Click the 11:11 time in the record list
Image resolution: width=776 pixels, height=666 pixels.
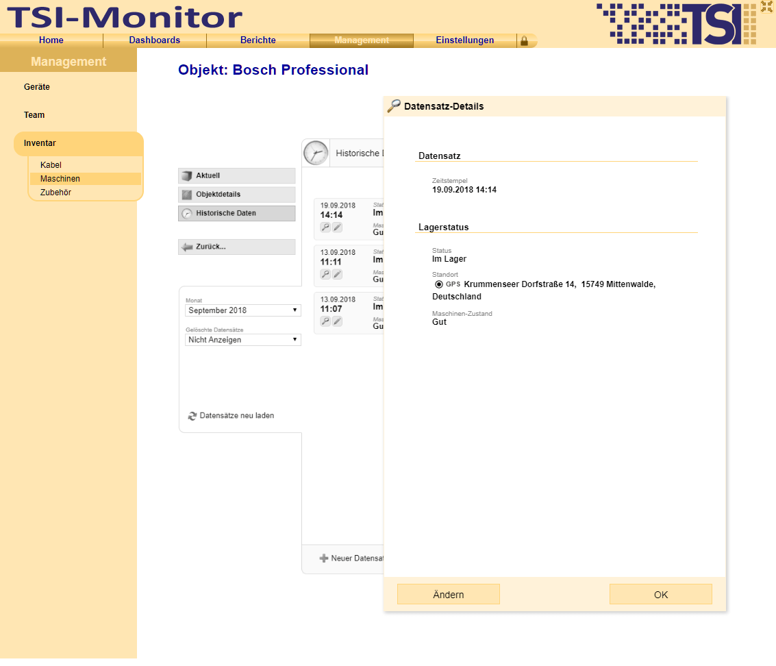point(331,262)
